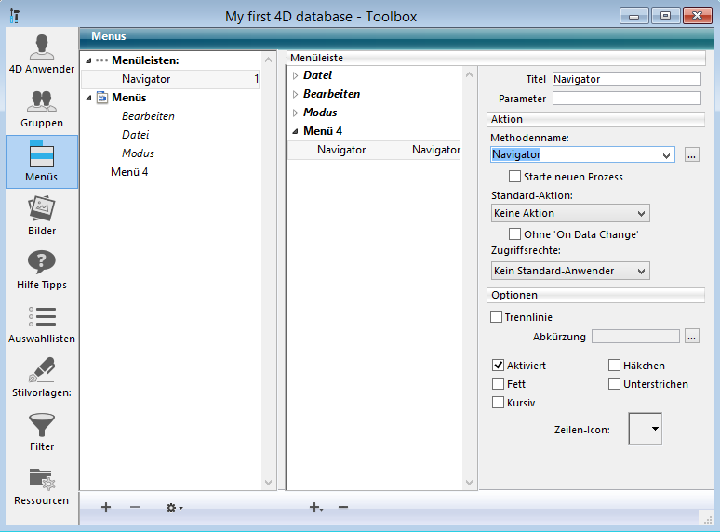Open the Ressourcen folder icon

tap(41, 485)
